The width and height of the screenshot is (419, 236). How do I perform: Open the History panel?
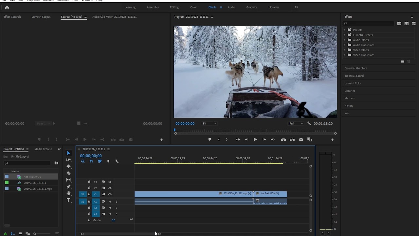point(349,106)
